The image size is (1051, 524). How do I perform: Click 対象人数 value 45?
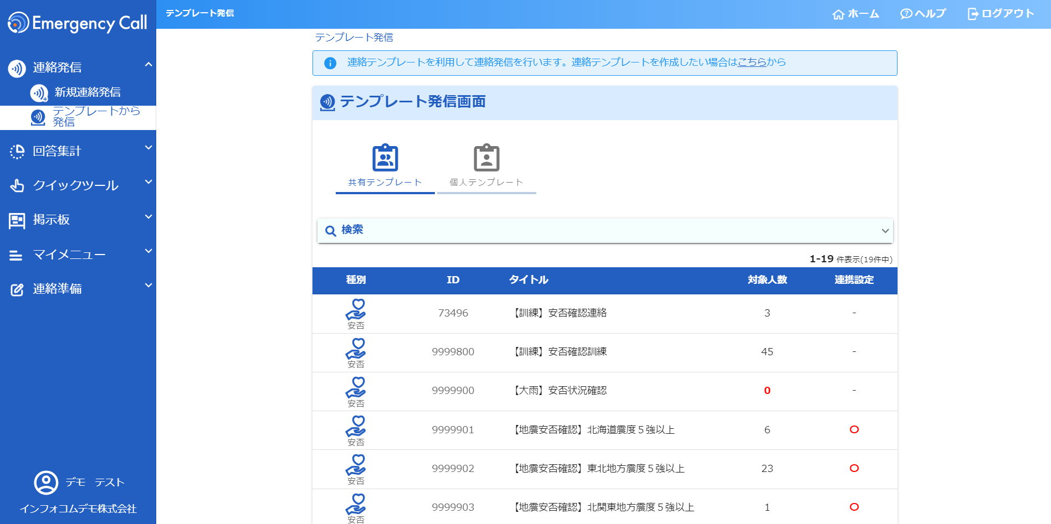(x=767, y=352)
